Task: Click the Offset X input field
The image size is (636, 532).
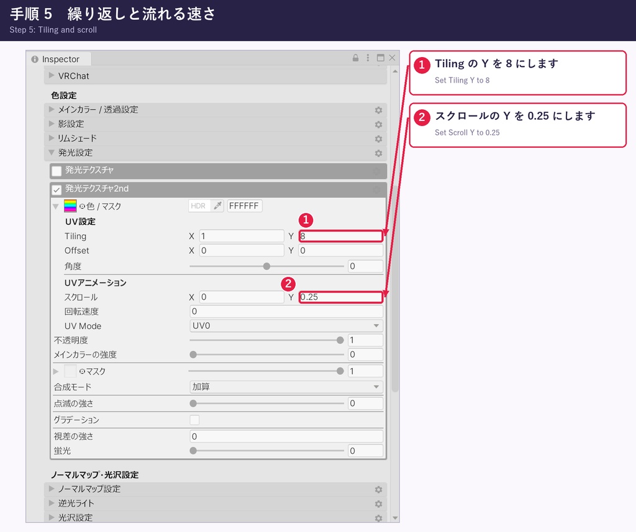Action: tap(242, 251)
